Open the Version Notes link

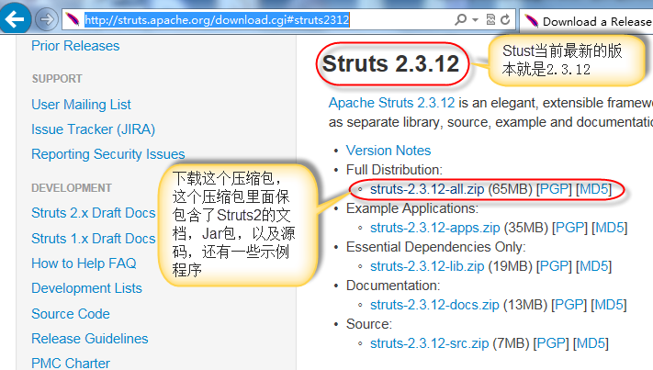(388, 151)
